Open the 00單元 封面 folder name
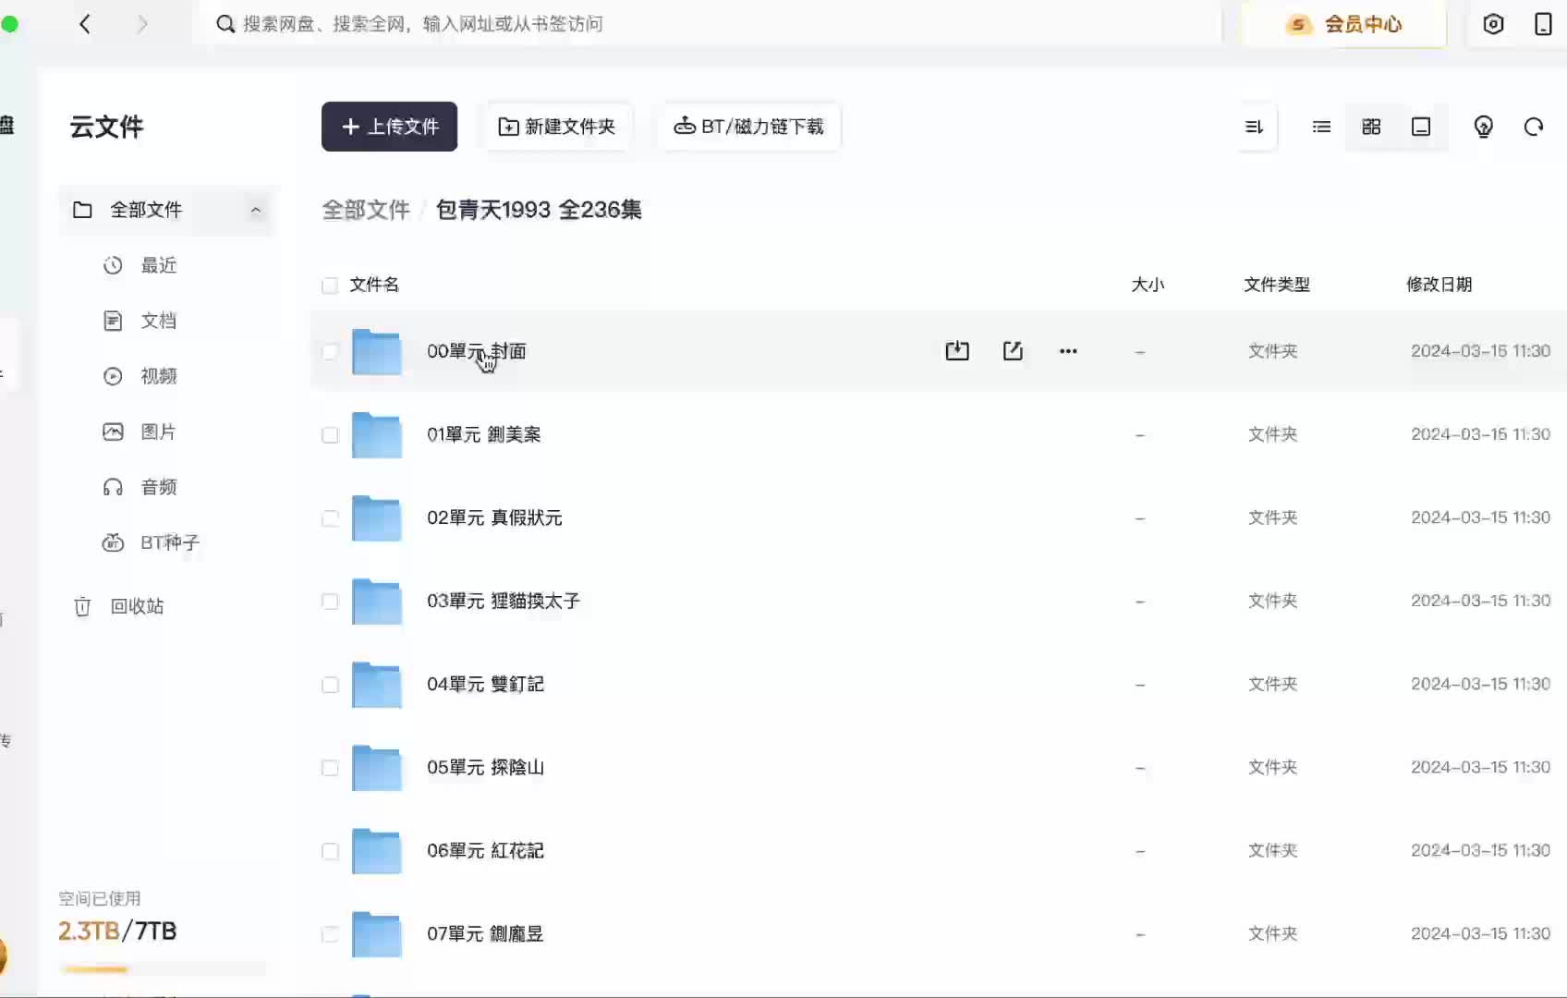Viewport: 1567px width, 998px height. tap(477, 351)
